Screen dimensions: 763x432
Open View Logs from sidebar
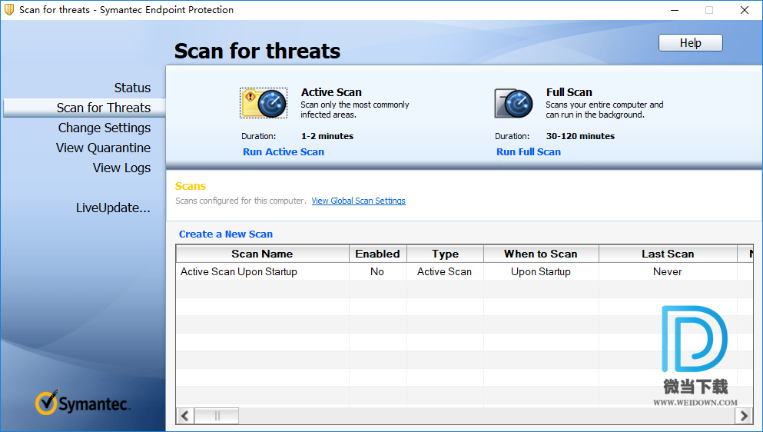[121, 168]
